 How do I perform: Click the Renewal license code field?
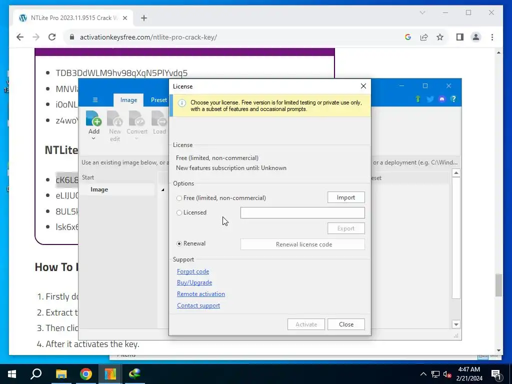pos(302,244)
